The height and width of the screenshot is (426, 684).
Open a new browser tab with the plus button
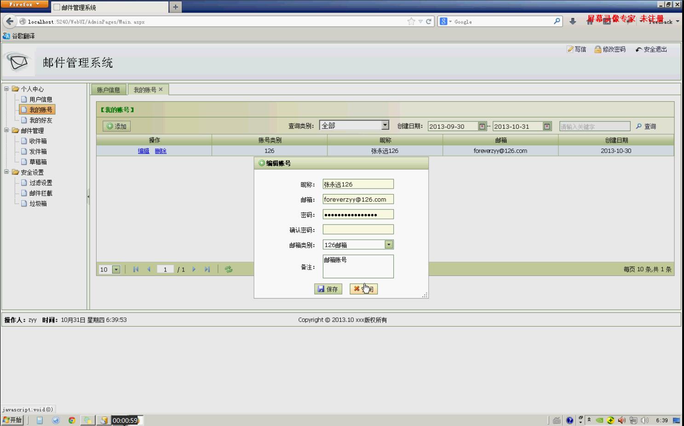tap(175, 7)
